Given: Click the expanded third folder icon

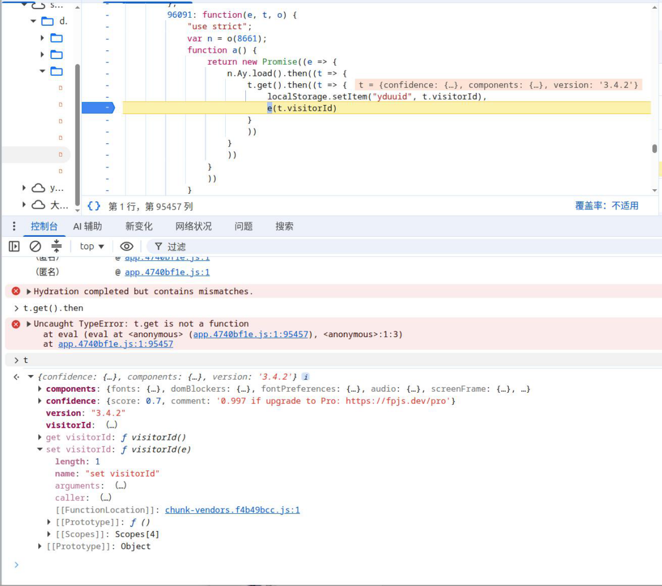Looking at the screenshot, I should pyautogui.click(x=57, y=71).
